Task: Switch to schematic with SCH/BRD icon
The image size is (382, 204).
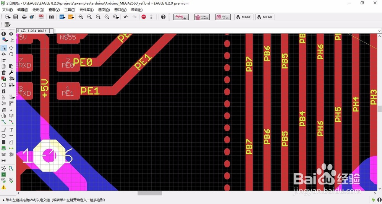Action: pyautogui.click(x=41, y=17)
